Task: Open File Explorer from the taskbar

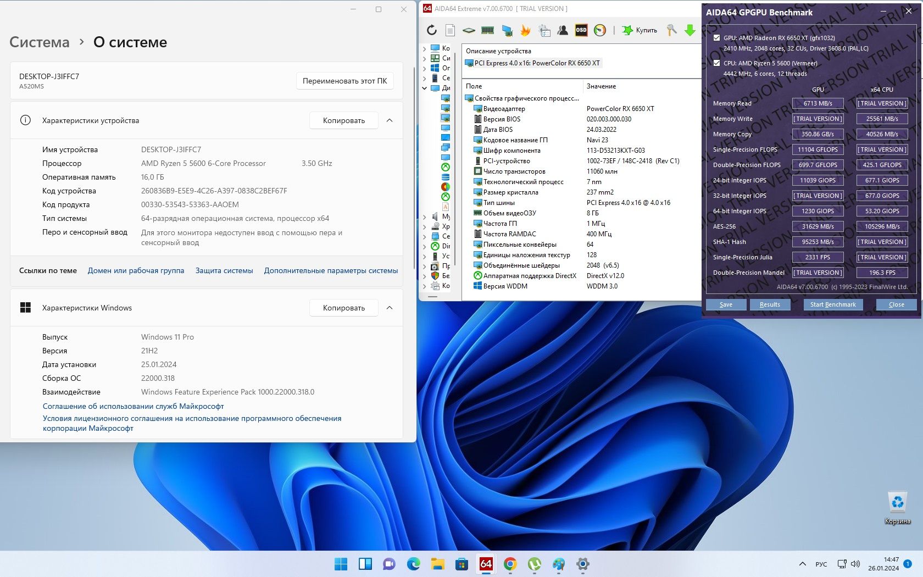Action: tap(437, 564)
